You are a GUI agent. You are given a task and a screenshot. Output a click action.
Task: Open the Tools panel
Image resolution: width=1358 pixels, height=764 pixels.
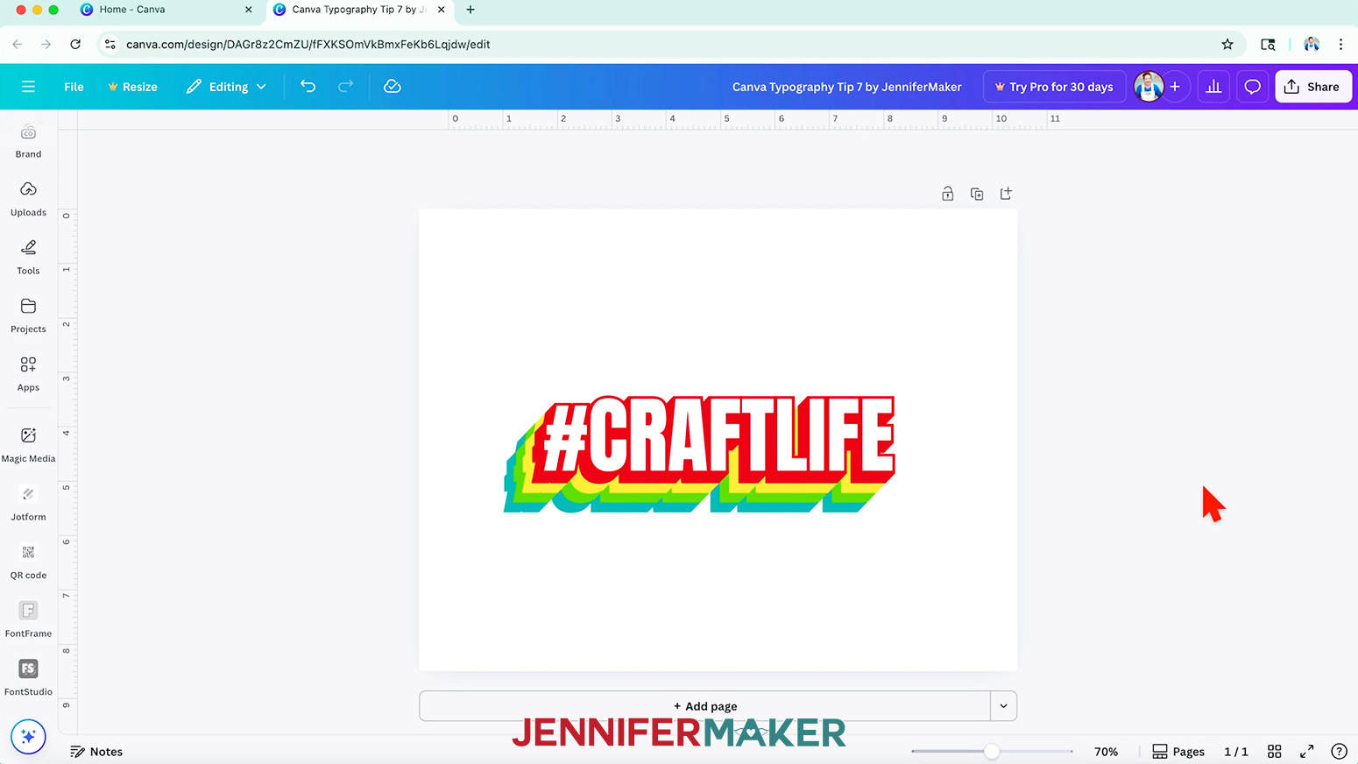pos(28,258)
